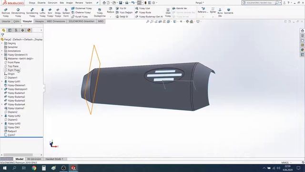
Task: Open the Dosya menu
Action: [32, 3]
